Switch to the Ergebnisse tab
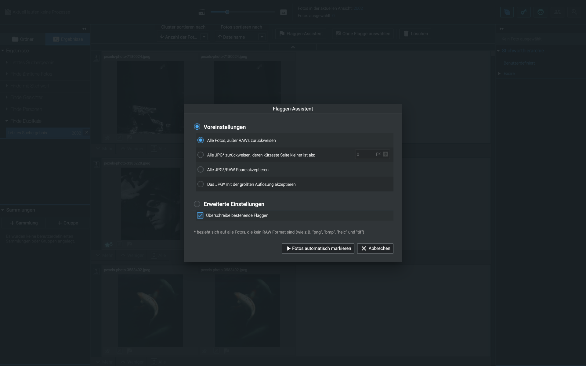The width and height of the screenshot is (586, 366). click(68, 39)
